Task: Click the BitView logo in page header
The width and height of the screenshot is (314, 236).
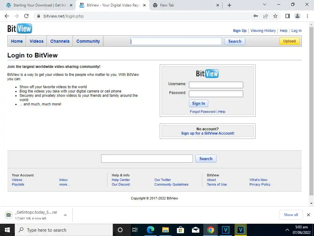Action: (20, 29)
